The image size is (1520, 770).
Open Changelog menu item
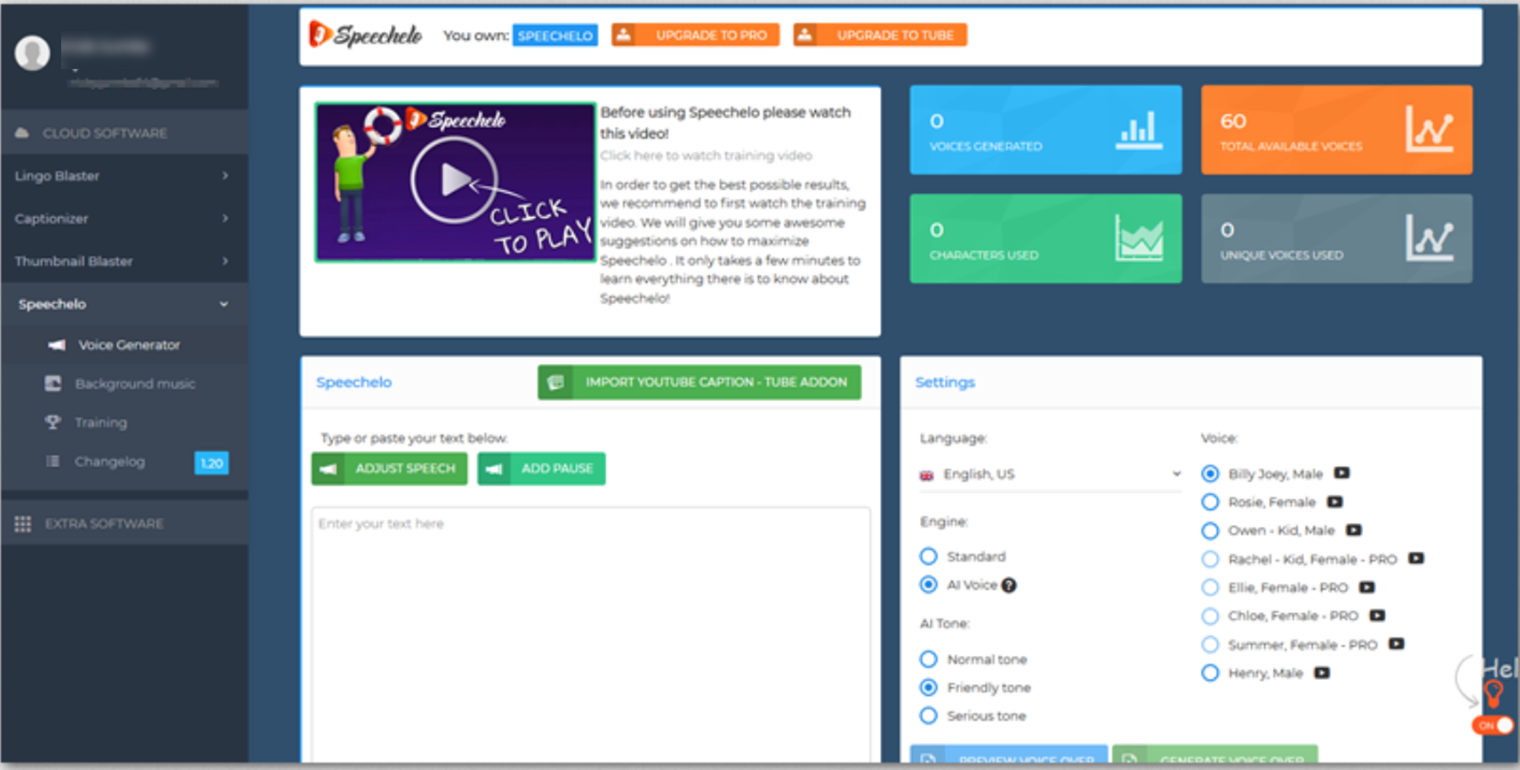tap(124, 462)
